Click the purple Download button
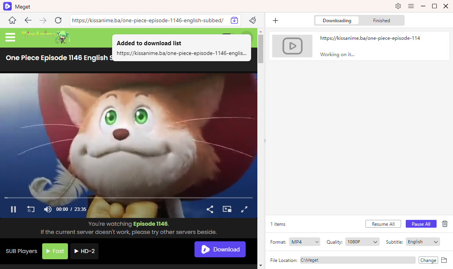The width and height of the screenshot is (453, 269). click(220, 250)
